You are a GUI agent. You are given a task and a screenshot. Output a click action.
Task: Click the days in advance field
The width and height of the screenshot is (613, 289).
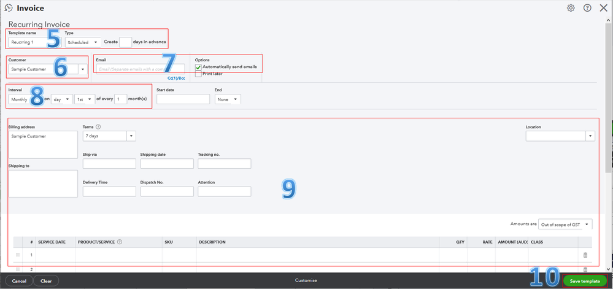(126, 42)
